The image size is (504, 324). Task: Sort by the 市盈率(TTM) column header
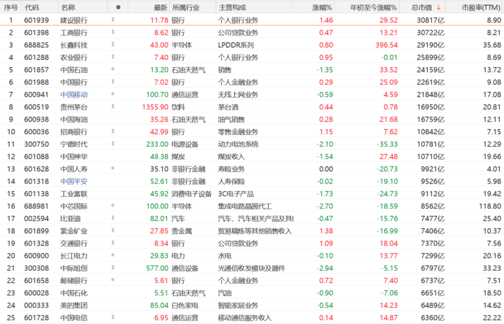pos(481,7)
